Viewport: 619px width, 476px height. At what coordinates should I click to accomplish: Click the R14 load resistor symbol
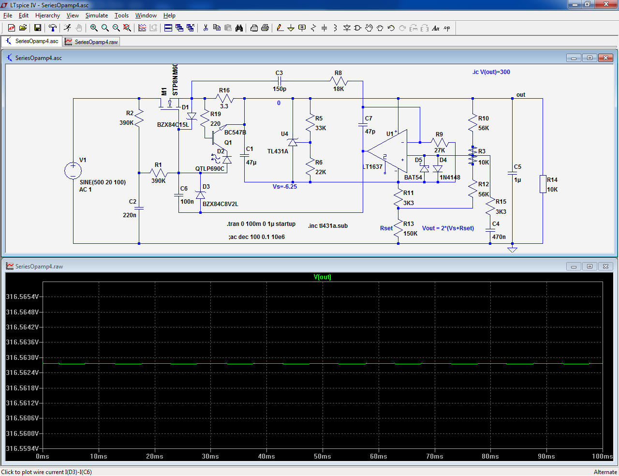[x=543, y=184]
